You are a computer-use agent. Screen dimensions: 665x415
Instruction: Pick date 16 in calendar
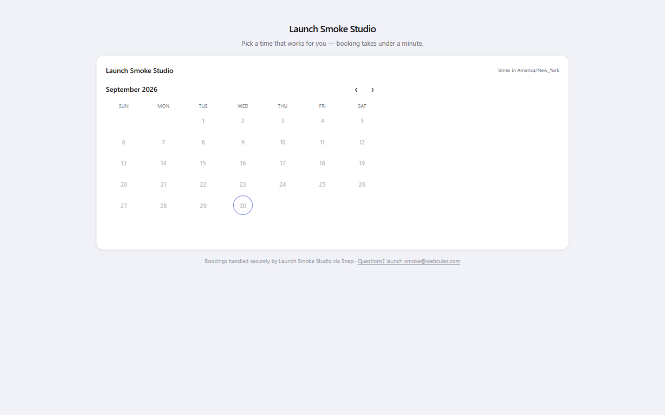[x=243, y=163]
